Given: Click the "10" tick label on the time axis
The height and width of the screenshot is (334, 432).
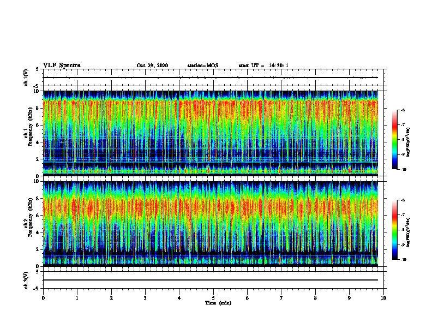Looking at the screenshot, I should [383, 298].
